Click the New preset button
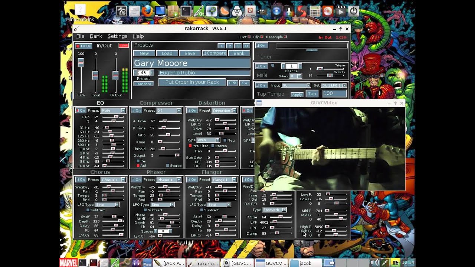This screenshot has height=267, width=475. point(144,53)
